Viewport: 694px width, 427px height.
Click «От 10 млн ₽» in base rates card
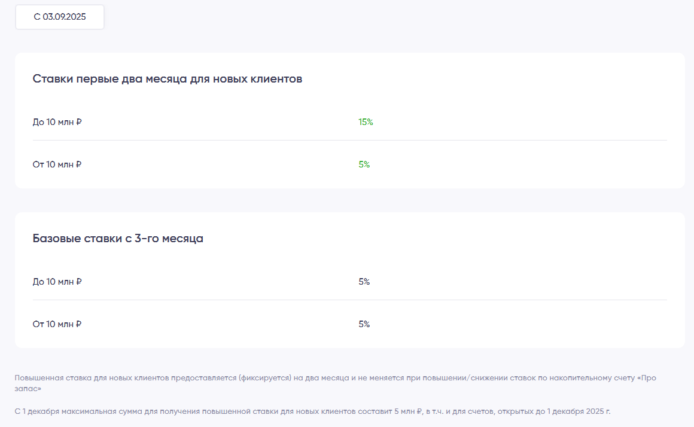pos(57,324)
